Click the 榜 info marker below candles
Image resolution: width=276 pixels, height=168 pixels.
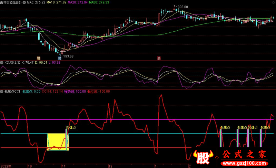[x=39, y=58]
